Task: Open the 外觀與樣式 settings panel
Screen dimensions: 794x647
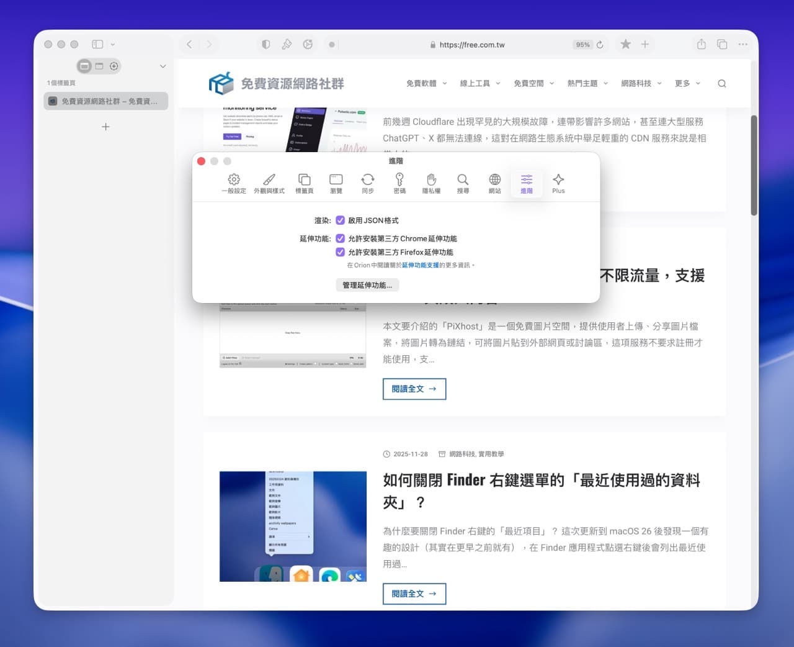Action: coord(269,183)
